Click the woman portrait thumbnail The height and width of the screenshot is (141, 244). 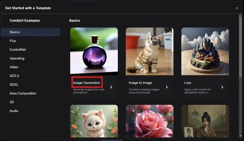coord(205,121)
